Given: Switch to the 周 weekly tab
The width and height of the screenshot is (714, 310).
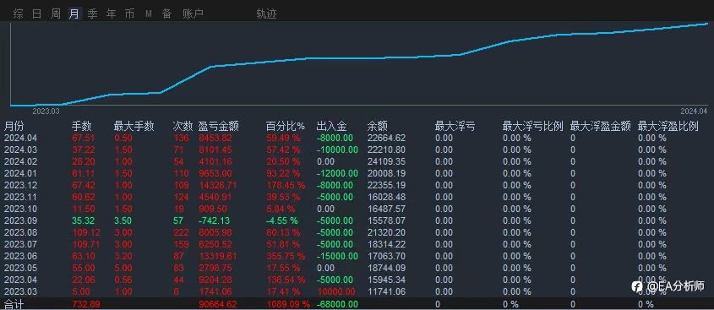Looking at the screenshot, I should pyautogui.click(x=56, y=14).
